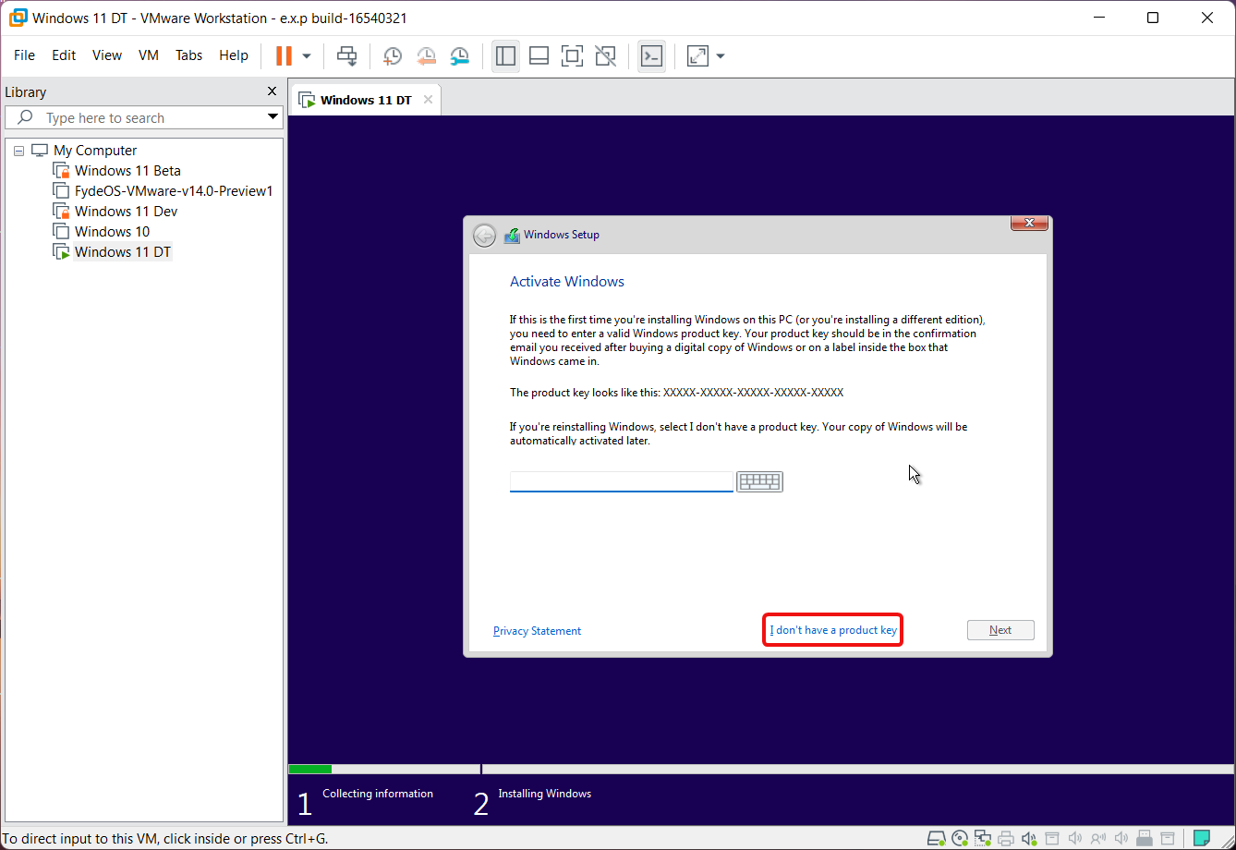Take a snapshot of this virtual machine
The height and width of the screenshot is (850, 1236).
[x=393, y=55]
